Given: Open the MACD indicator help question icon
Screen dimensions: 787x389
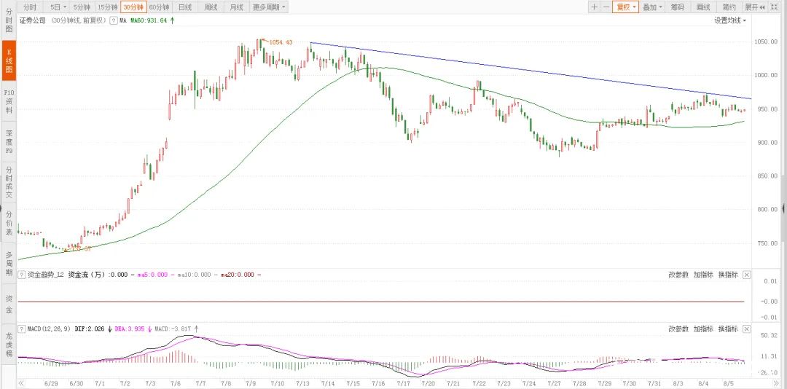Looking at the screenshot, I should click(22, 329).
